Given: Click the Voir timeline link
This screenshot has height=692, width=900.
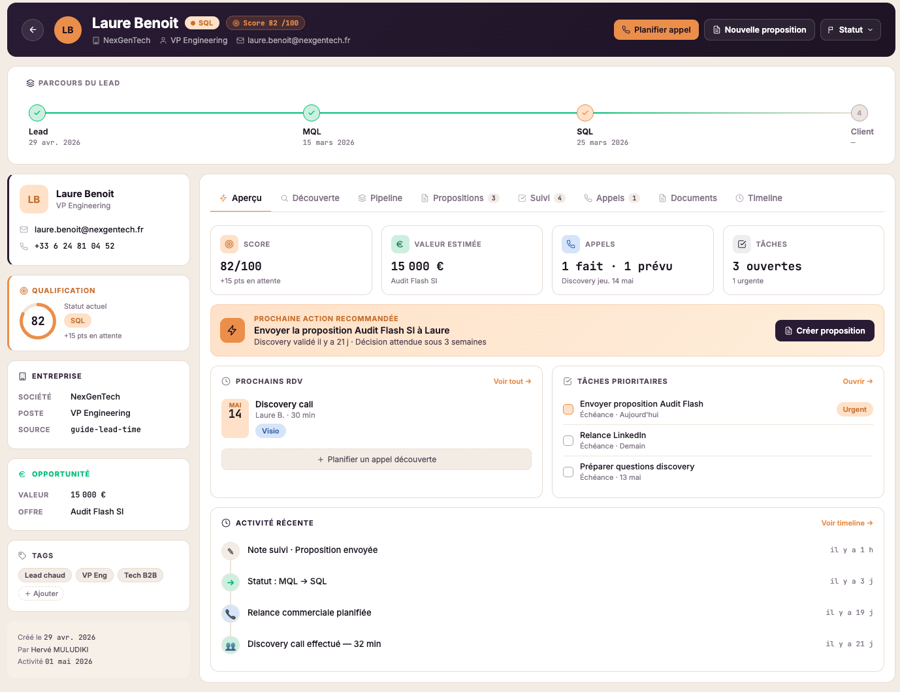Looking at the screenshot, I should click(x=847, y=523).
